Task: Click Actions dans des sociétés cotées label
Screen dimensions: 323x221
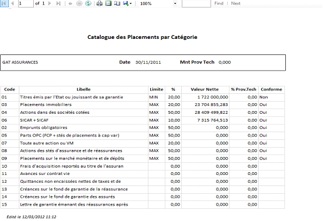Action: click(55, 113)
